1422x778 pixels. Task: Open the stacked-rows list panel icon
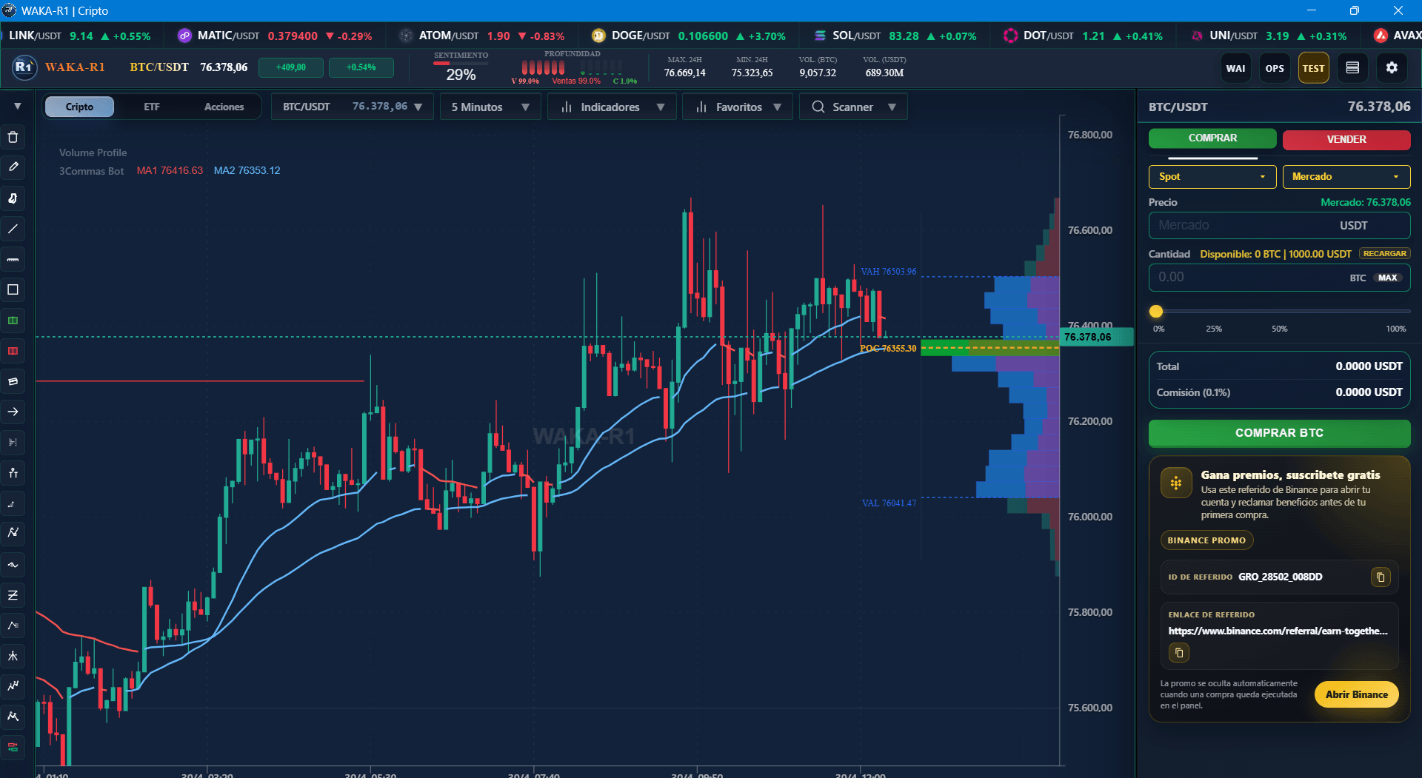click(1352, 68)
